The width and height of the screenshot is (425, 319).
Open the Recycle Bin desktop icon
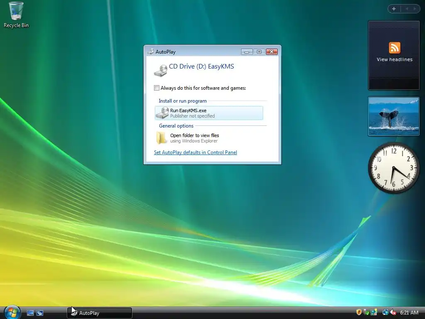[x=16, y=15]
